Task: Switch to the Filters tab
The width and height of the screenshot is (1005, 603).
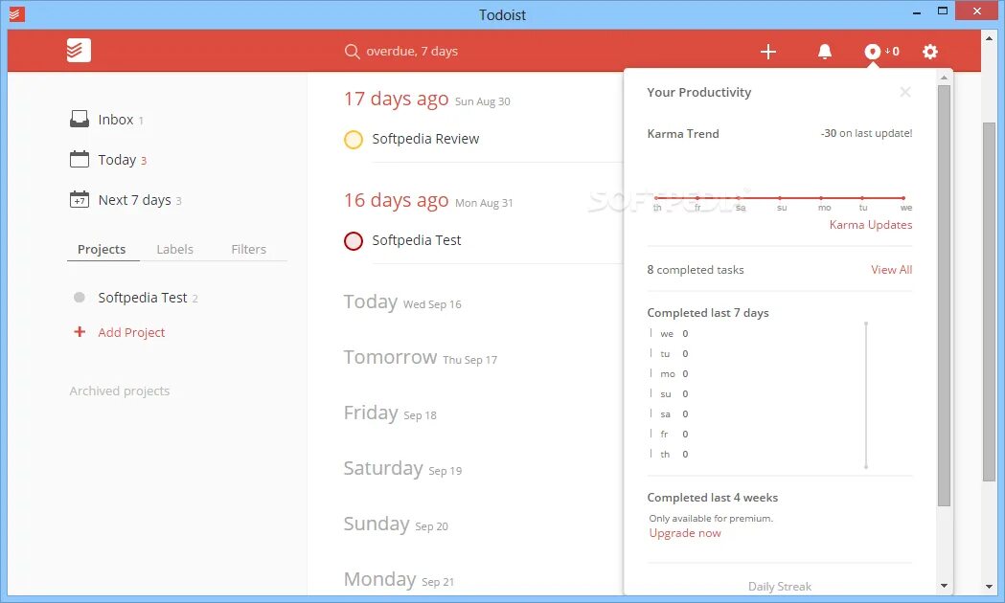Action: click(x=249, y=249)
